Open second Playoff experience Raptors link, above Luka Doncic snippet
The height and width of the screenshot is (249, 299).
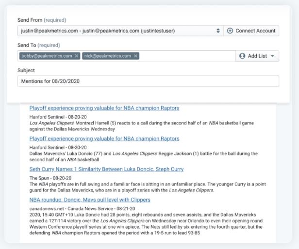tap(104, 139)
